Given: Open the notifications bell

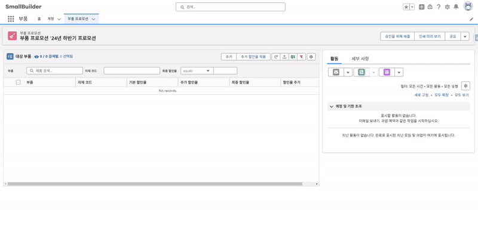Looking at the screenshot, I should point(456,7).
